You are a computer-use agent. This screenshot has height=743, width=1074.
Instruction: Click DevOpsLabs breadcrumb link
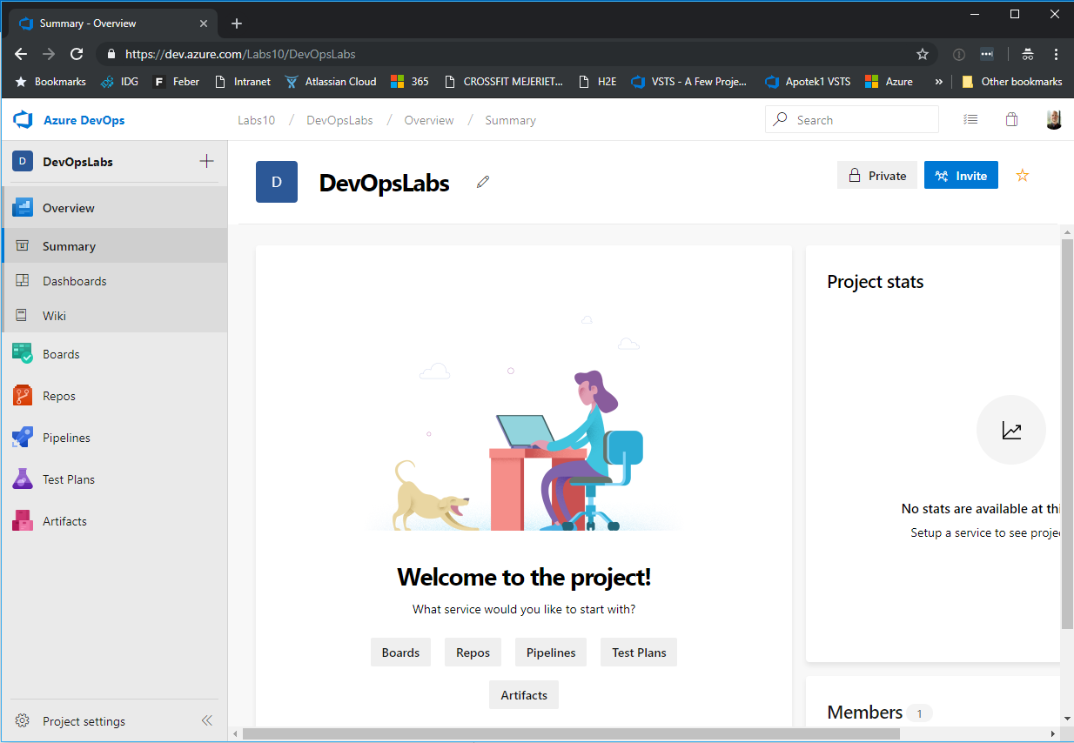(x=339, y=120)
